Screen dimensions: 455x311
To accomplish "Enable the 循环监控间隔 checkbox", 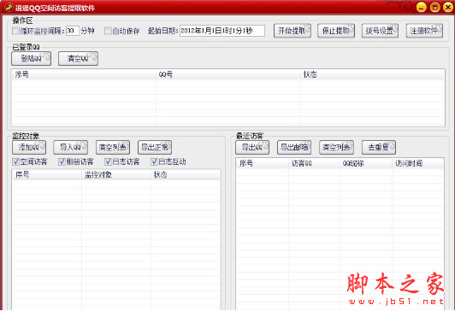I will [15, 31].
